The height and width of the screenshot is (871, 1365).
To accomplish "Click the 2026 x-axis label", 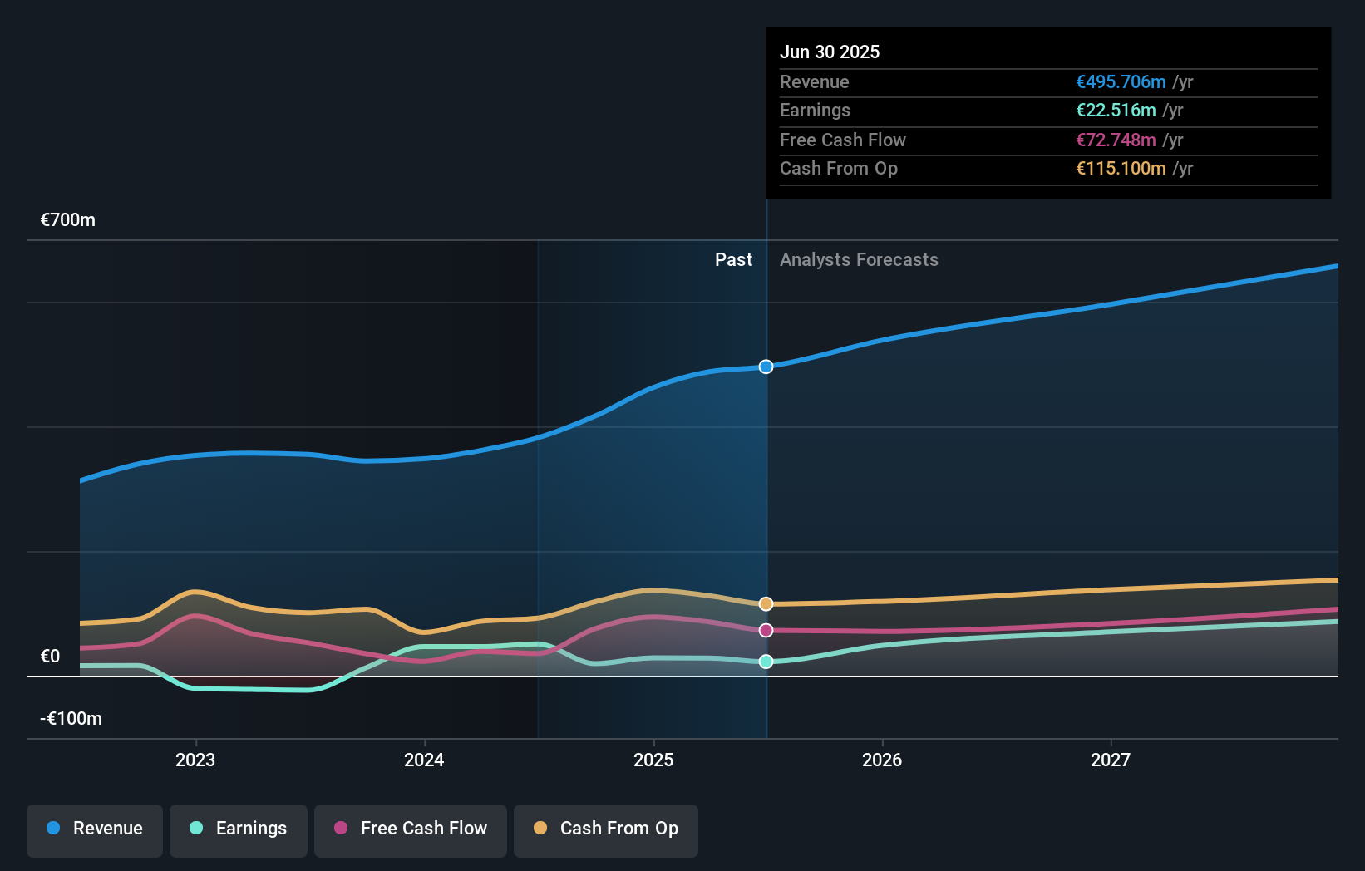I will pos(882,760).
